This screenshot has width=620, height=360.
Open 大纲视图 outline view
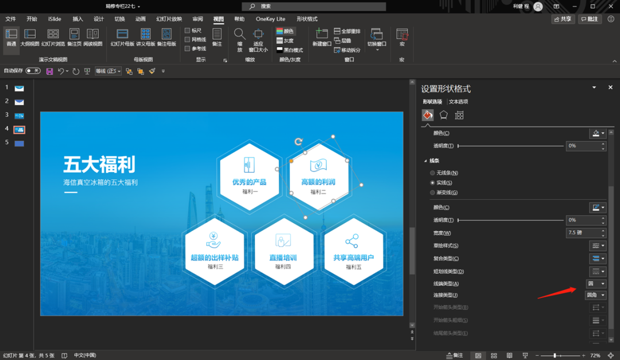coord(30,37)
